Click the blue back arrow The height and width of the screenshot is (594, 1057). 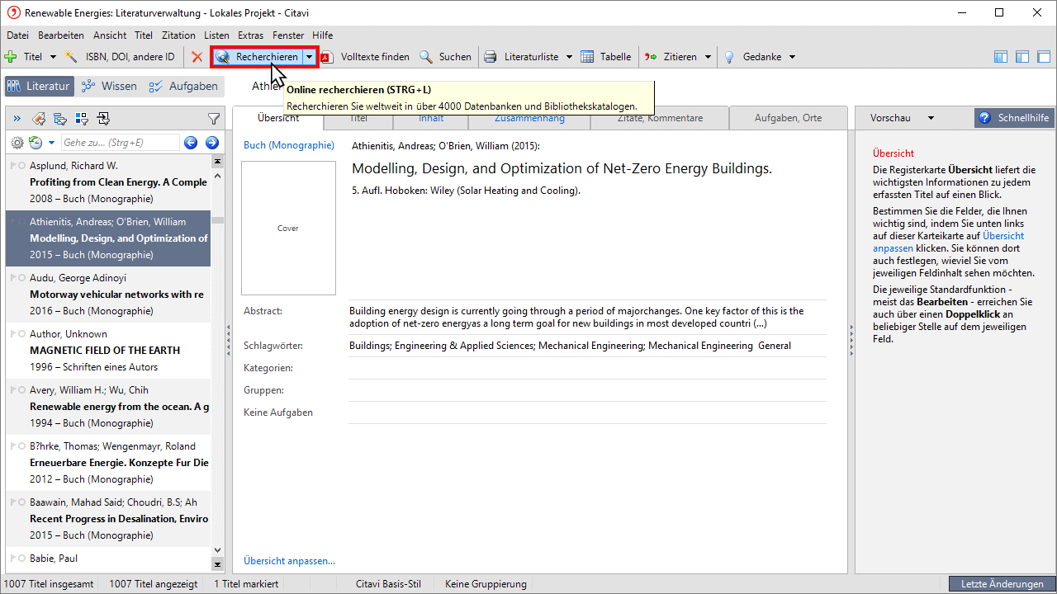(x=191, y=143)
